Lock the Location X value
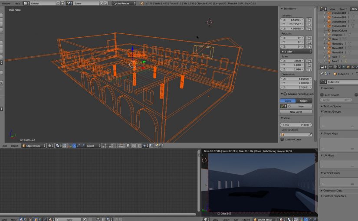 point(309,20)
